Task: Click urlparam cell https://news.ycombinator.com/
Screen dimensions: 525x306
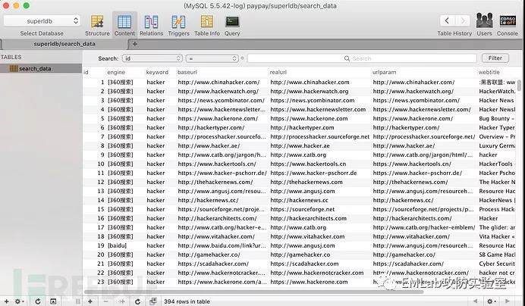Action: 417,100
